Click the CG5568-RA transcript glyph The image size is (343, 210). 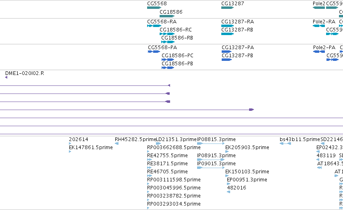[154, 26]
